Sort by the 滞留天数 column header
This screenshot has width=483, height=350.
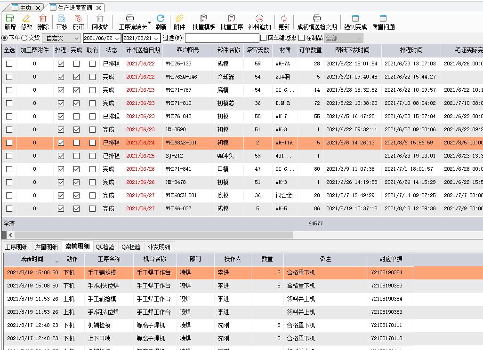pos(258,50)
